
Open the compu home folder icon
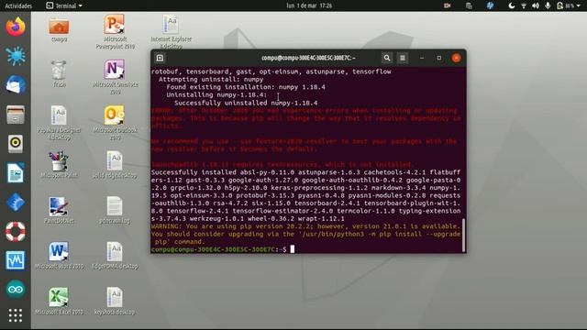[x=59, y=30]
